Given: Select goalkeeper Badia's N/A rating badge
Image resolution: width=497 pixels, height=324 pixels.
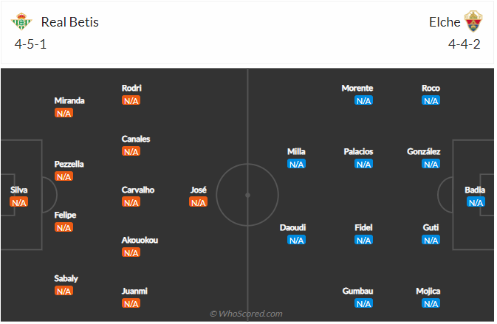Looking at the screenshot, I should [476, 202].
